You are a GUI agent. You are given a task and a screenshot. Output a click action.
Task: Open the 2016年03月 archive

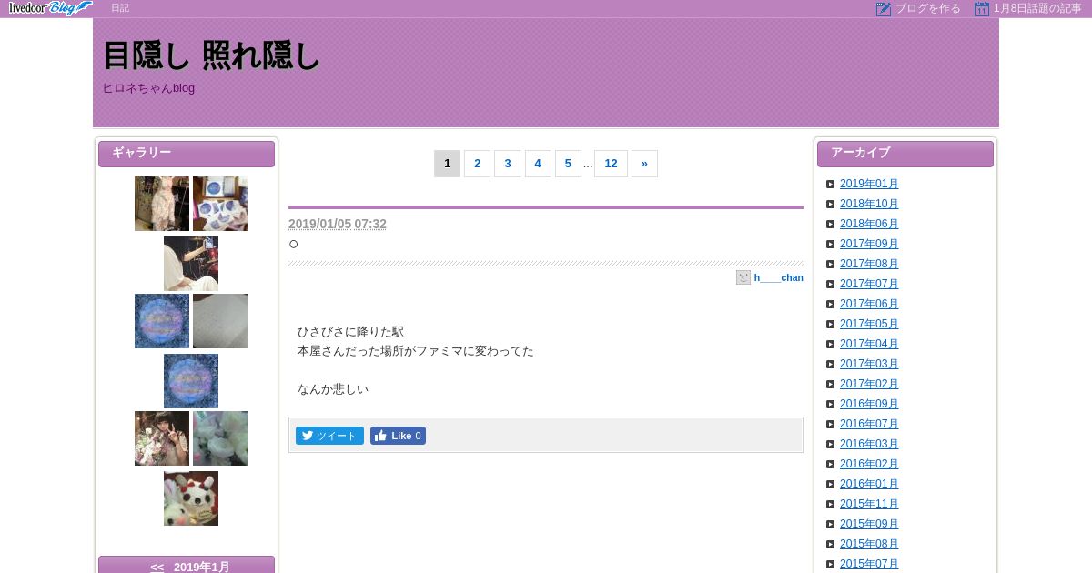point(869,444)
